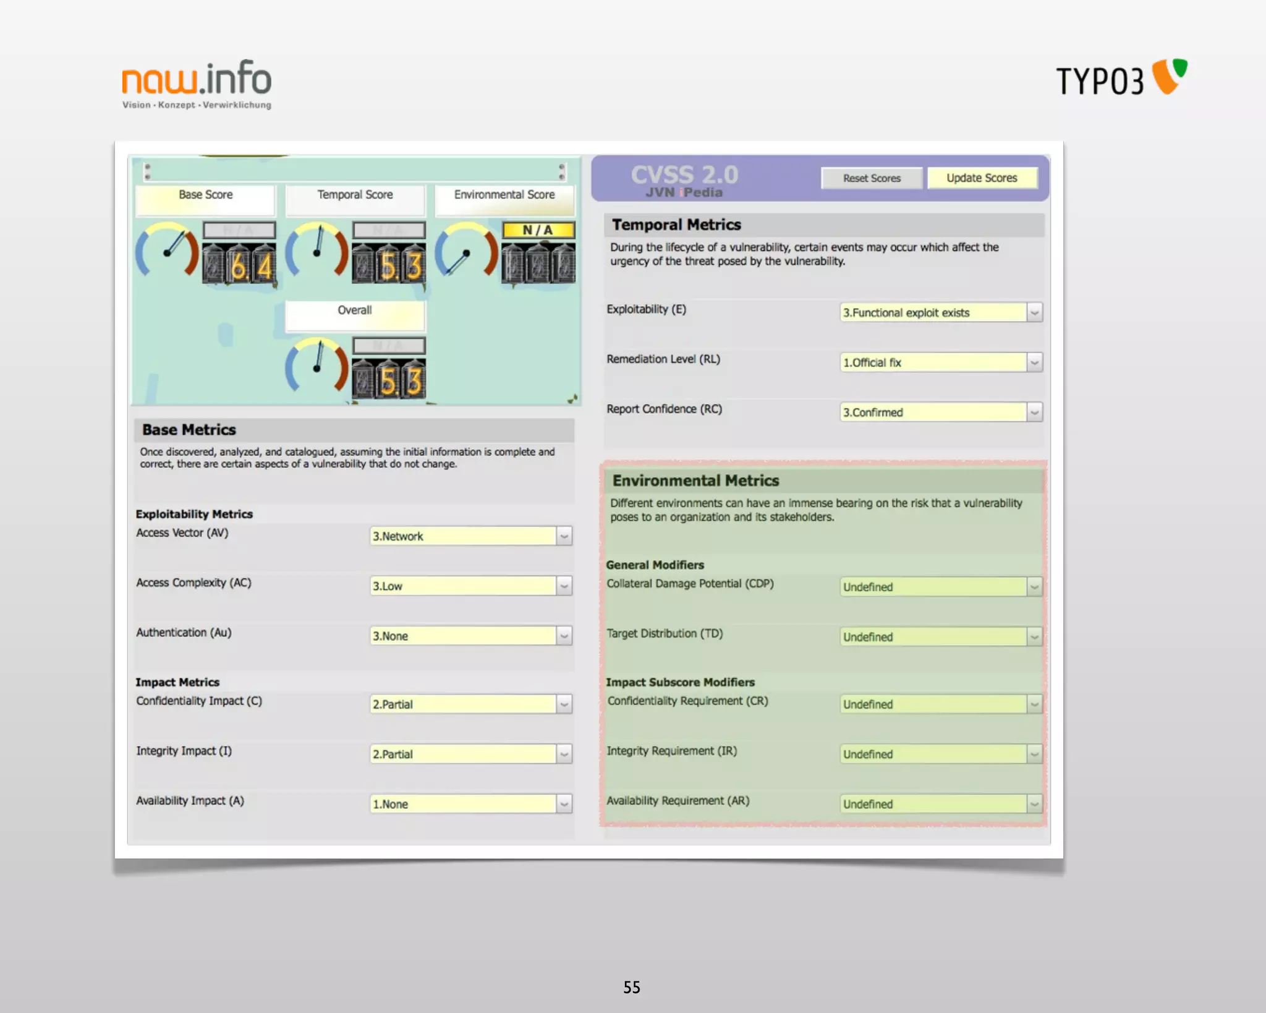Viewport: 1266px width, 1013px height.
Task: Select the Base Score tab label
Action: click(205, 195)
